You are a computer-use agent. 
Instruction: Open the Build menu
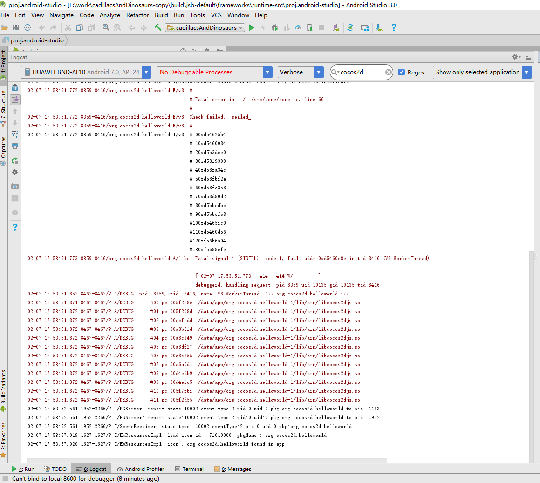[x=161, y=15]
